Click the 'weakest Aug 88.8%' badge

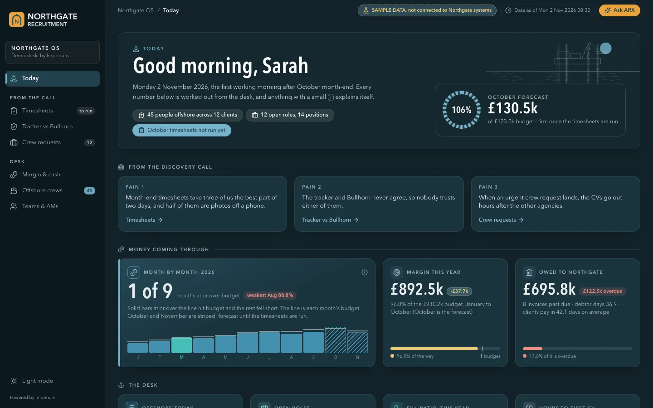[270, 296]
